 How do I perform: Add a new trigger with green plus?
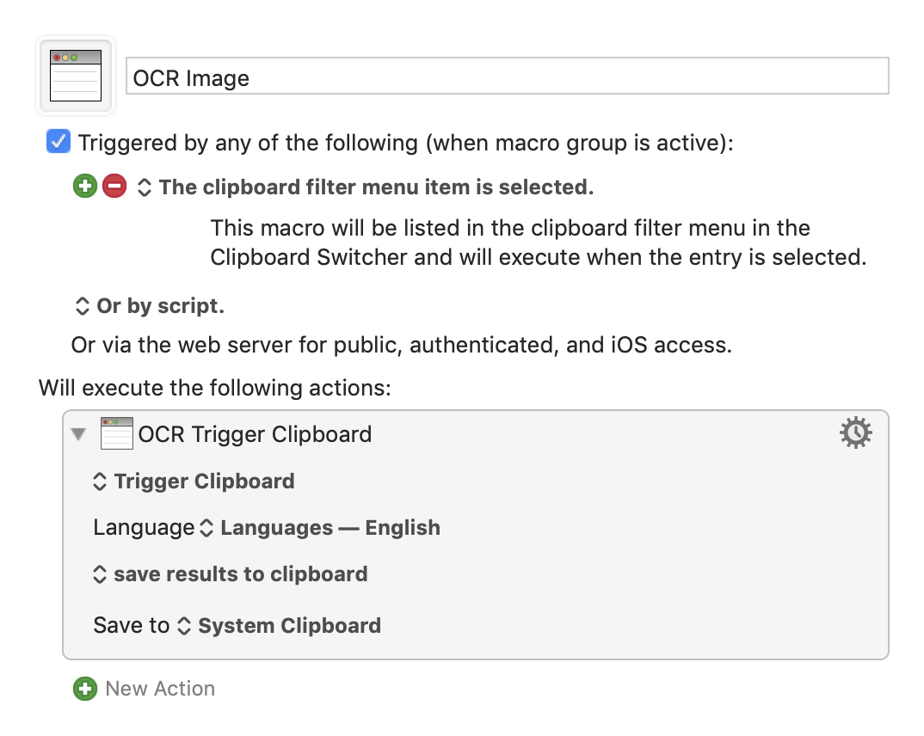click(x=85, y=187)
